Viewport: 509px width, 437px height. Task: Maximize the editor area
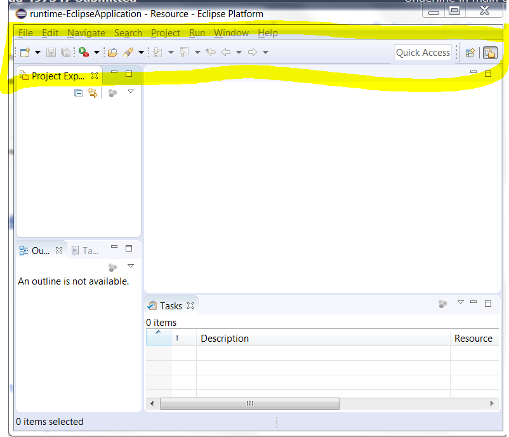tap(488, 74)
